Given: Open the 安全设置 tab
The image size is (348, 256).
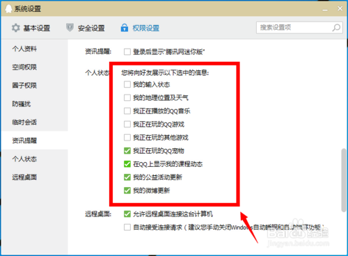Looking at the screenshot, I should pos(85,28).
